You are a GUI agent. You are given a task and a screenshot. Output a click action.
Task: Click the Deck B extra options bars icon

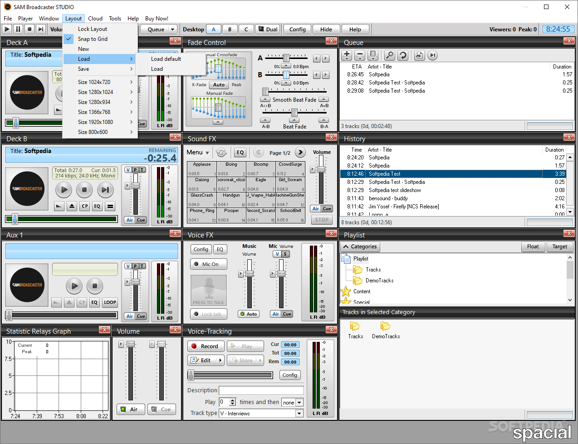click(x=110, y=206)
